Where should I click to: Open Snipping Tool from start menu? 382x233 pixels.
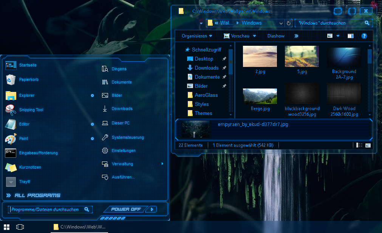pos(31,110)
